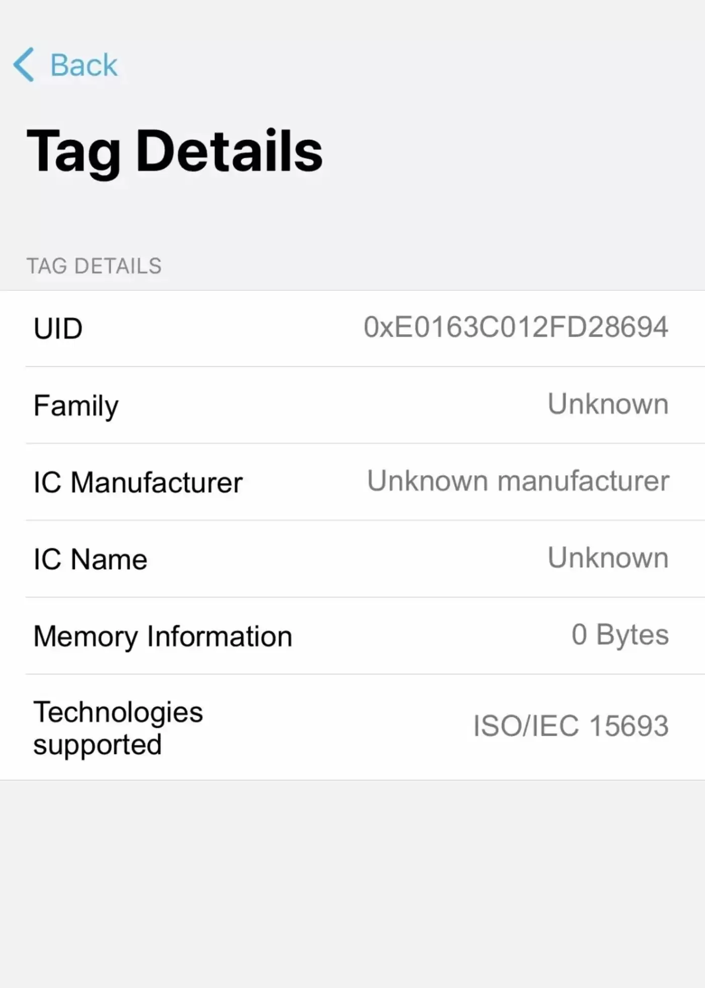Select the ISO/IEC 15693 value
Image resolution: width=705 pixels, height=988 pixels.
pyautogui.click(x=571, y=726)
